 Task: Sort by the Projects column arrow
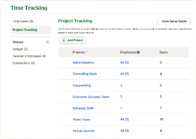point(86,52)
